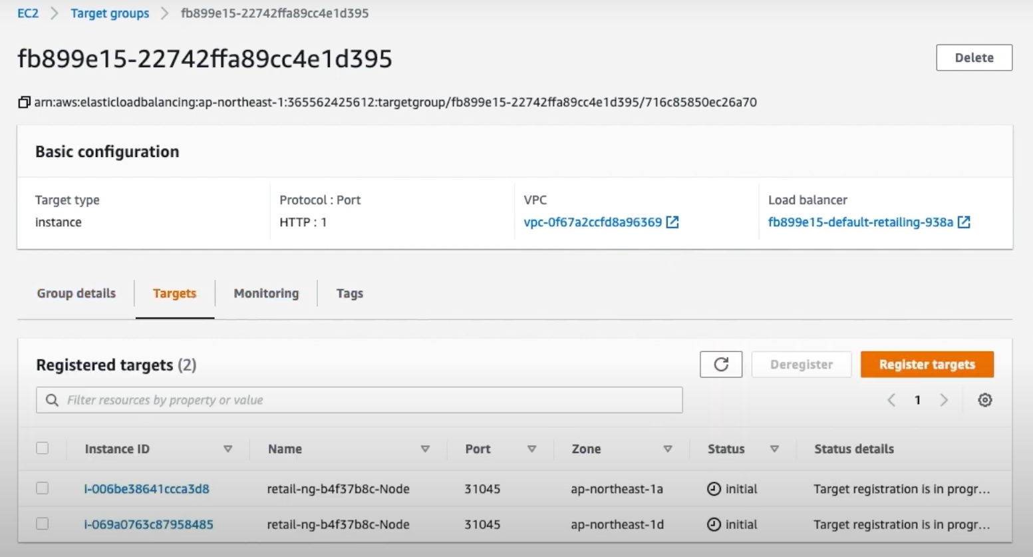This screenshot has height=557, width=1033.
Task: Go to next page of targets
Action: (944, 400)
